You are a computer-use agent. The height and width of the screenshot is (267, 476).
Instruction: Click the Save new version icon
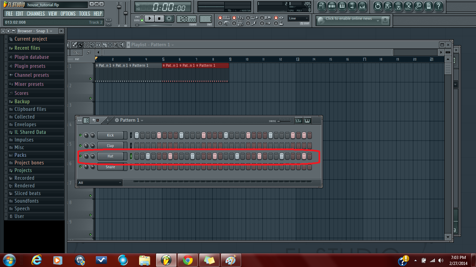click(388, 7)
